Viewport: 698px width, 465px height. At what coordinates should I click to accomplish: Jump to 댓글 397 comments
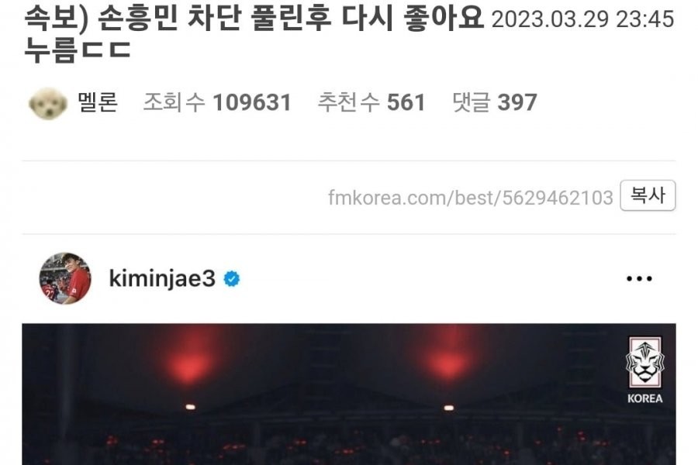(495, 102)
